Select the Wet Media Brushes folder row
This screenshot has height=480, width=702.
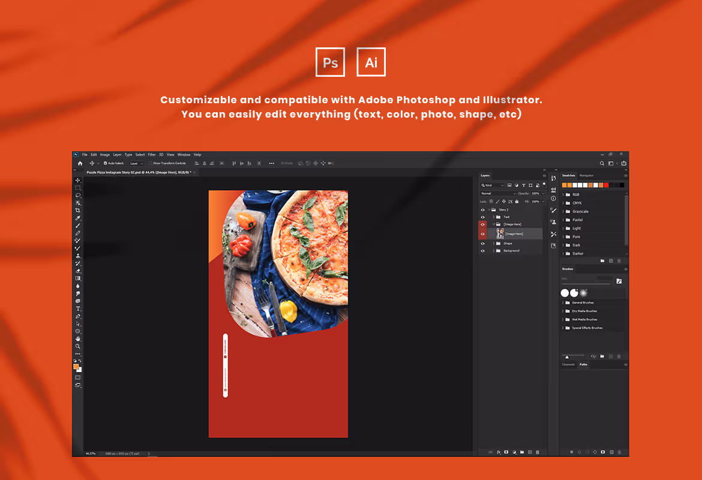tap(592, 320)
